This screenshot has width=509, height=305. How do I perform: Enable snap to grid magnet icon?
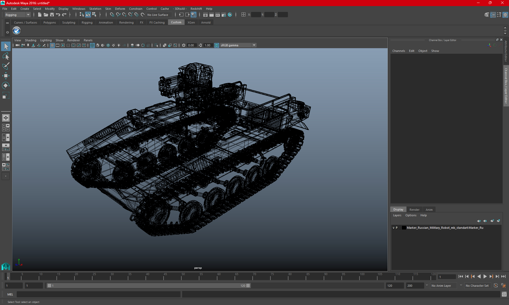112,15
